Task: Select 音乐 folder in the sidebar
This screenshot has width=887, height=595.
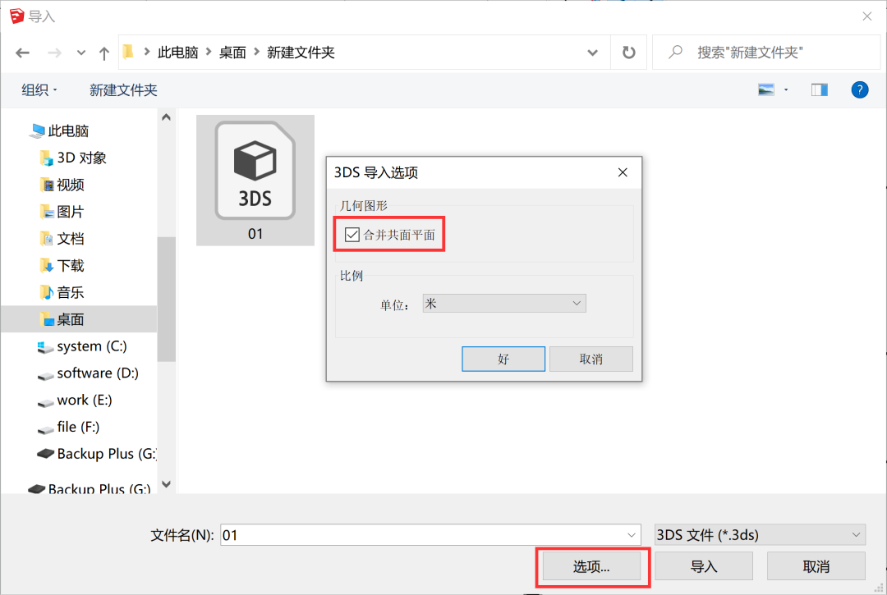Action: [62, 292]
